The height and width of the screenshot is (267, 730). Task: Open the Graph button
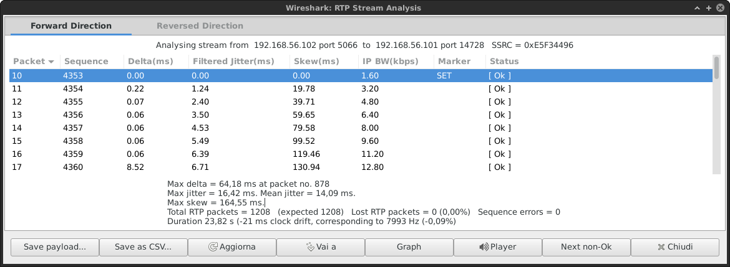coord(409,247)
